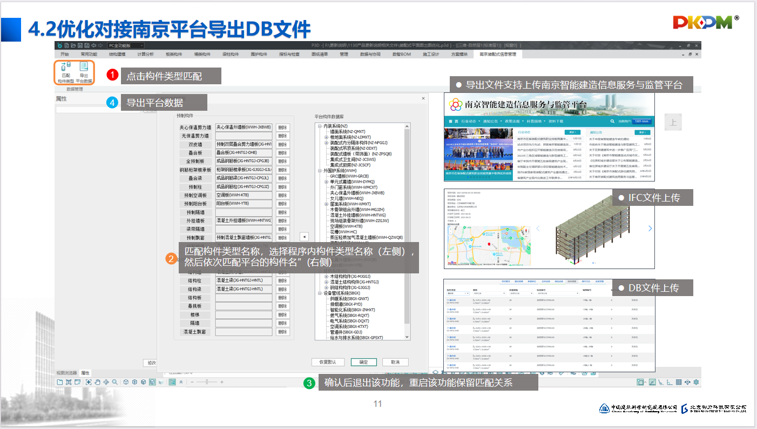Click the grid display icon in status bar
The image size is (757, 429).
pos(679,383)
